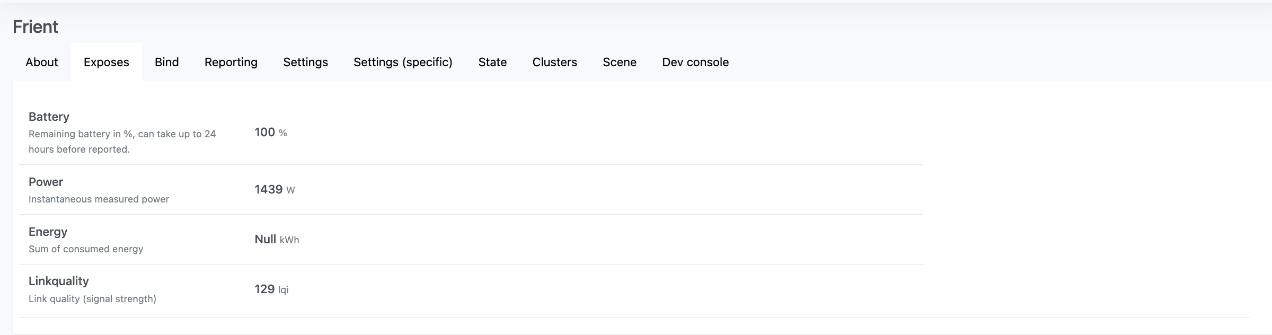Open the About tab
Image resolution: width=1272 pixels, height=335 pixels.
pos(41,62)
